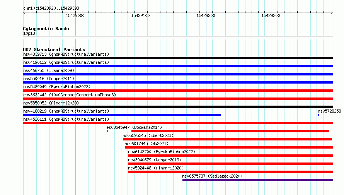Open the nsv4526111 gnomADStructuralVariants label

coord(66,119)
